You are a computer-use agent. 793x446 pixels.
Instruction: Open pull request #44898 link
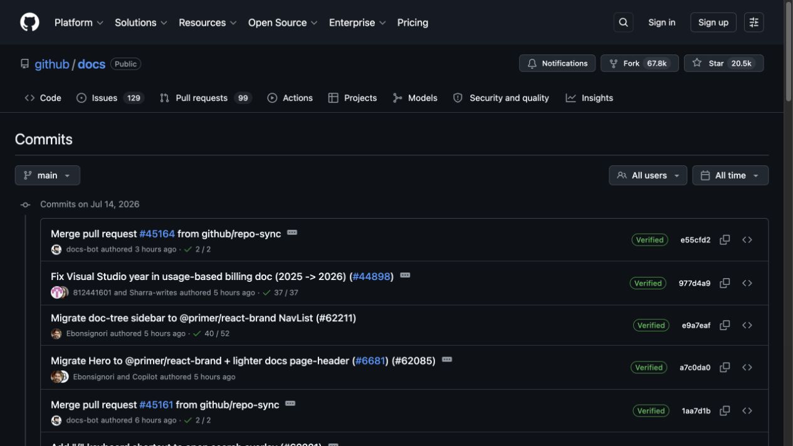point(372,276)
